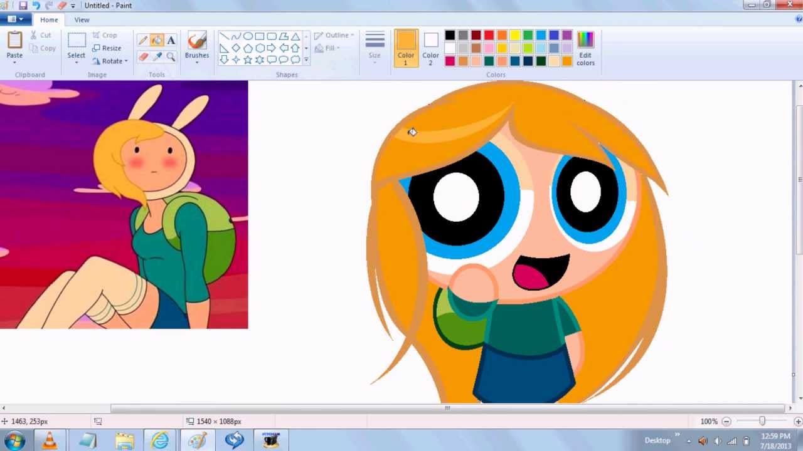Click the vertical scrollbar thumb
803x451 pixels.
pyautogui.click(x=799, y=179)
